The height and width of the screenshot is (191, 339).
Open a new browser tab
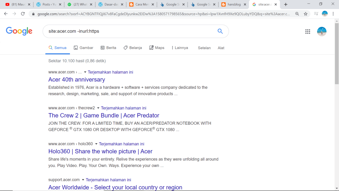[286, 4]
